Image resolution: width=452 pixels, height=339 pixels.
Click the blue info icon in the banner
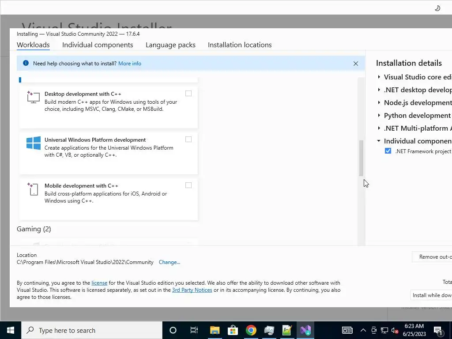pyautogui.click(x=26, y=63)
